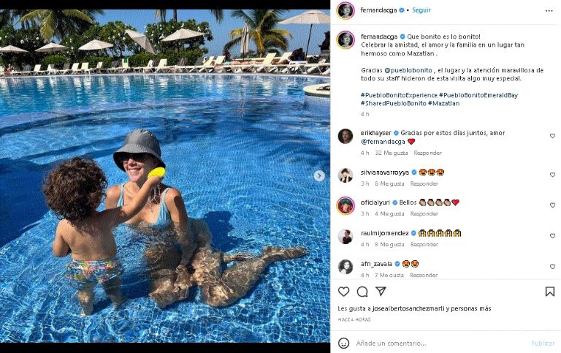The width and height of the screenshot is (561, 353).
Task: Like the post with the heart icon
Action: [x=344, y=292]
